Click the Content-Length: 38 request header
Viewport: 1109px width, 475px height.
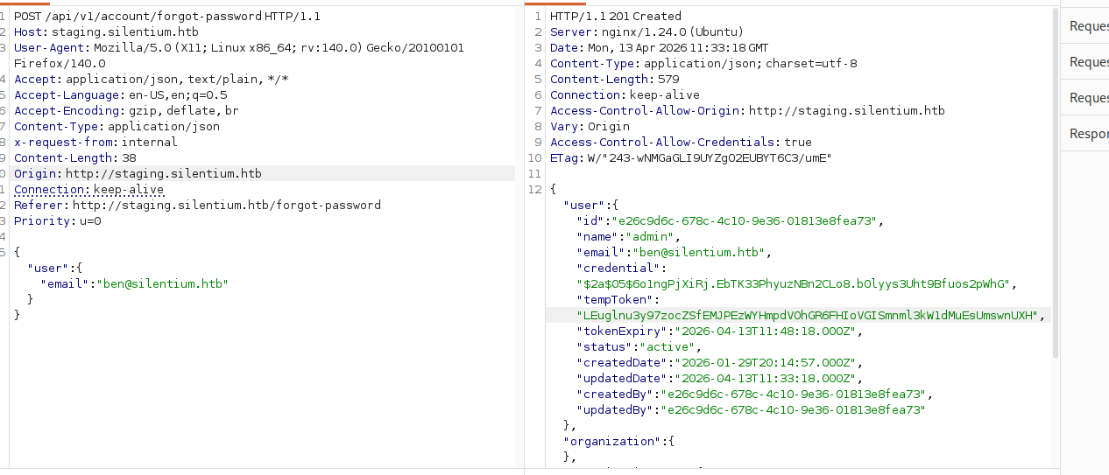(75, 158)
